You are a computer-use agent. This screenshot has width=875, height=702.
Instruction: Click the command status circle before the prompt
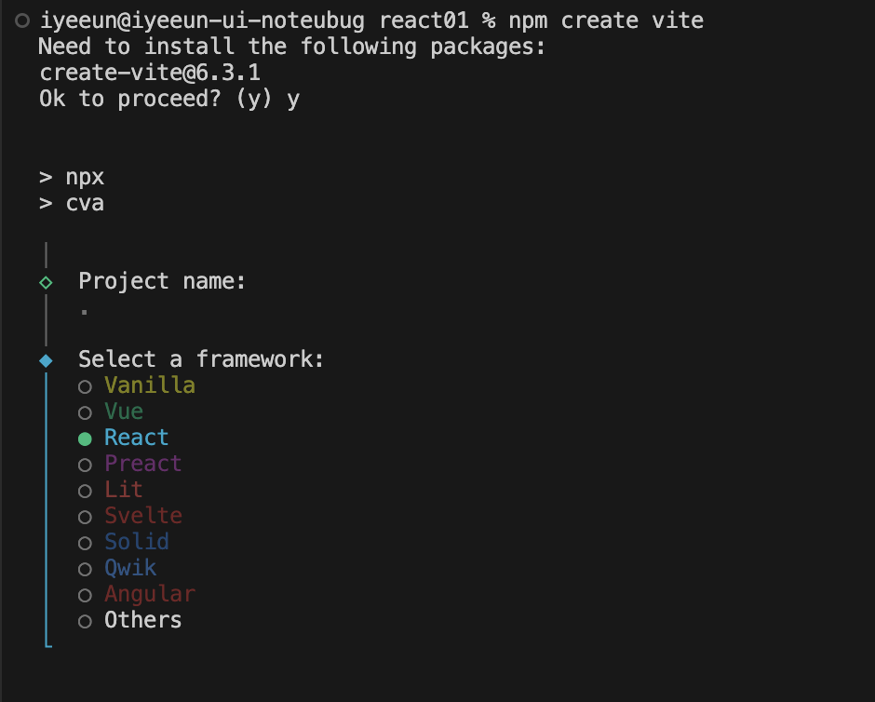pyautogui.click(x=22, y=21)
